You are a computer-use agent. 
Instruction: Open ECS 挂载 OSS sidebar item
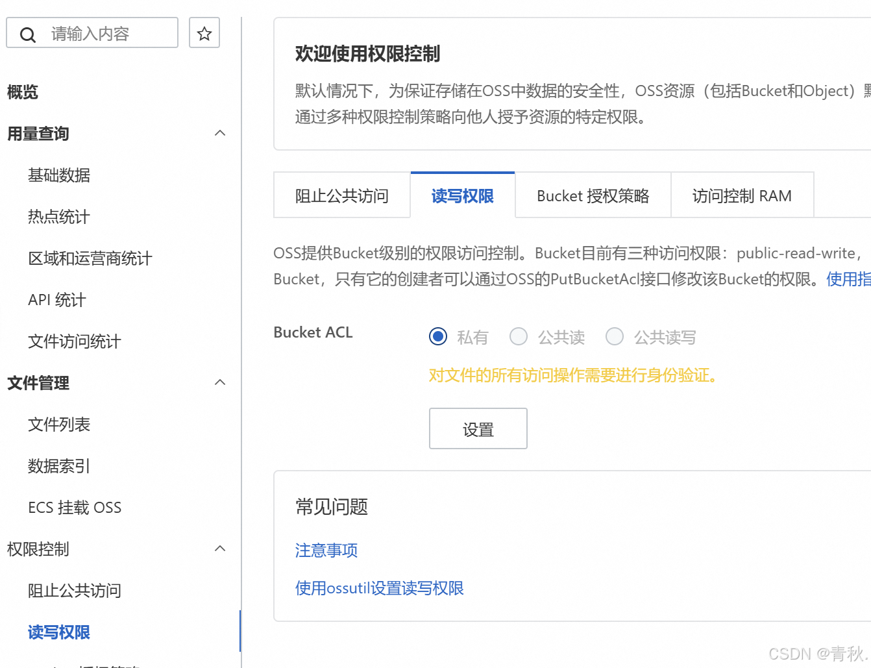coord(75,508)
